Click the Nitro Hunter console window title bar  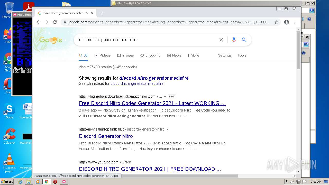tap(22, 15)
